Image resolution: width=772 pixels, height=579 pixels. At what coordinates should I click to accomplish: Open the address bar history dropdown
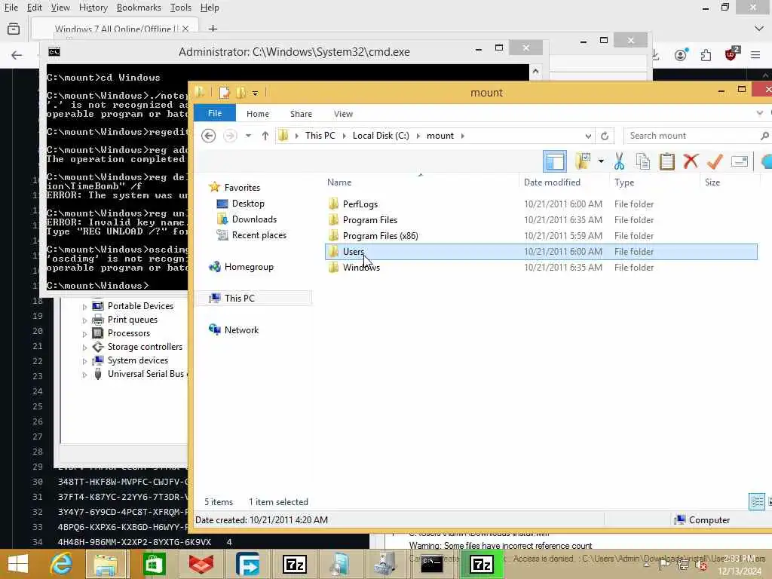pos(588,136)
